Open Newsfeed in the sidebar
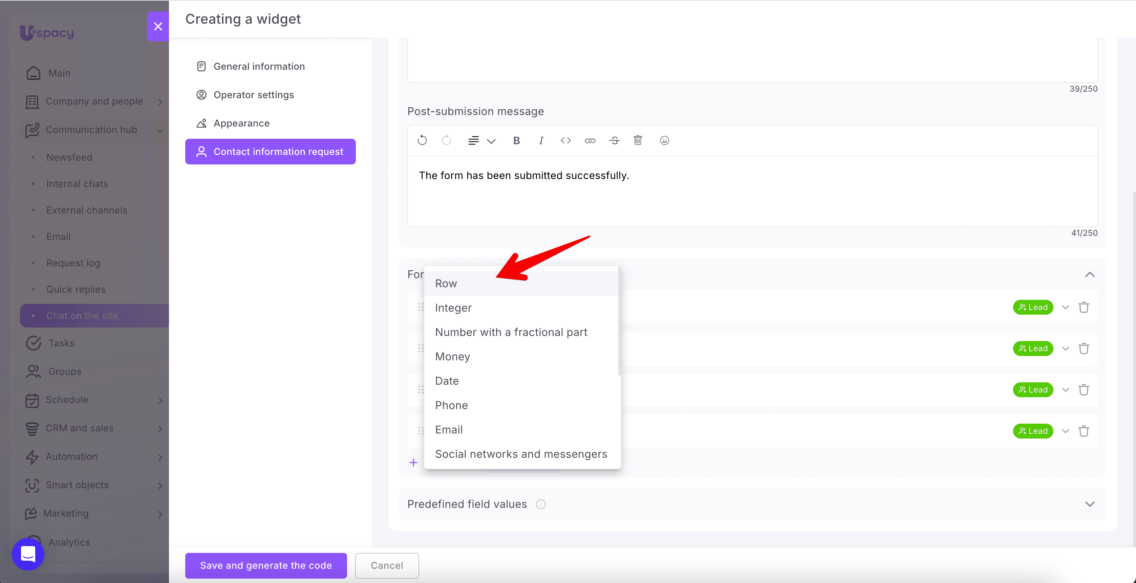Image resolution: width=1136 pixels, height=583 pixels. (x=69, y=157)
